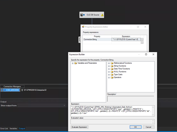Click the Expression box scroll down arrow
The image size is (177, 132).
pos(153,115)
